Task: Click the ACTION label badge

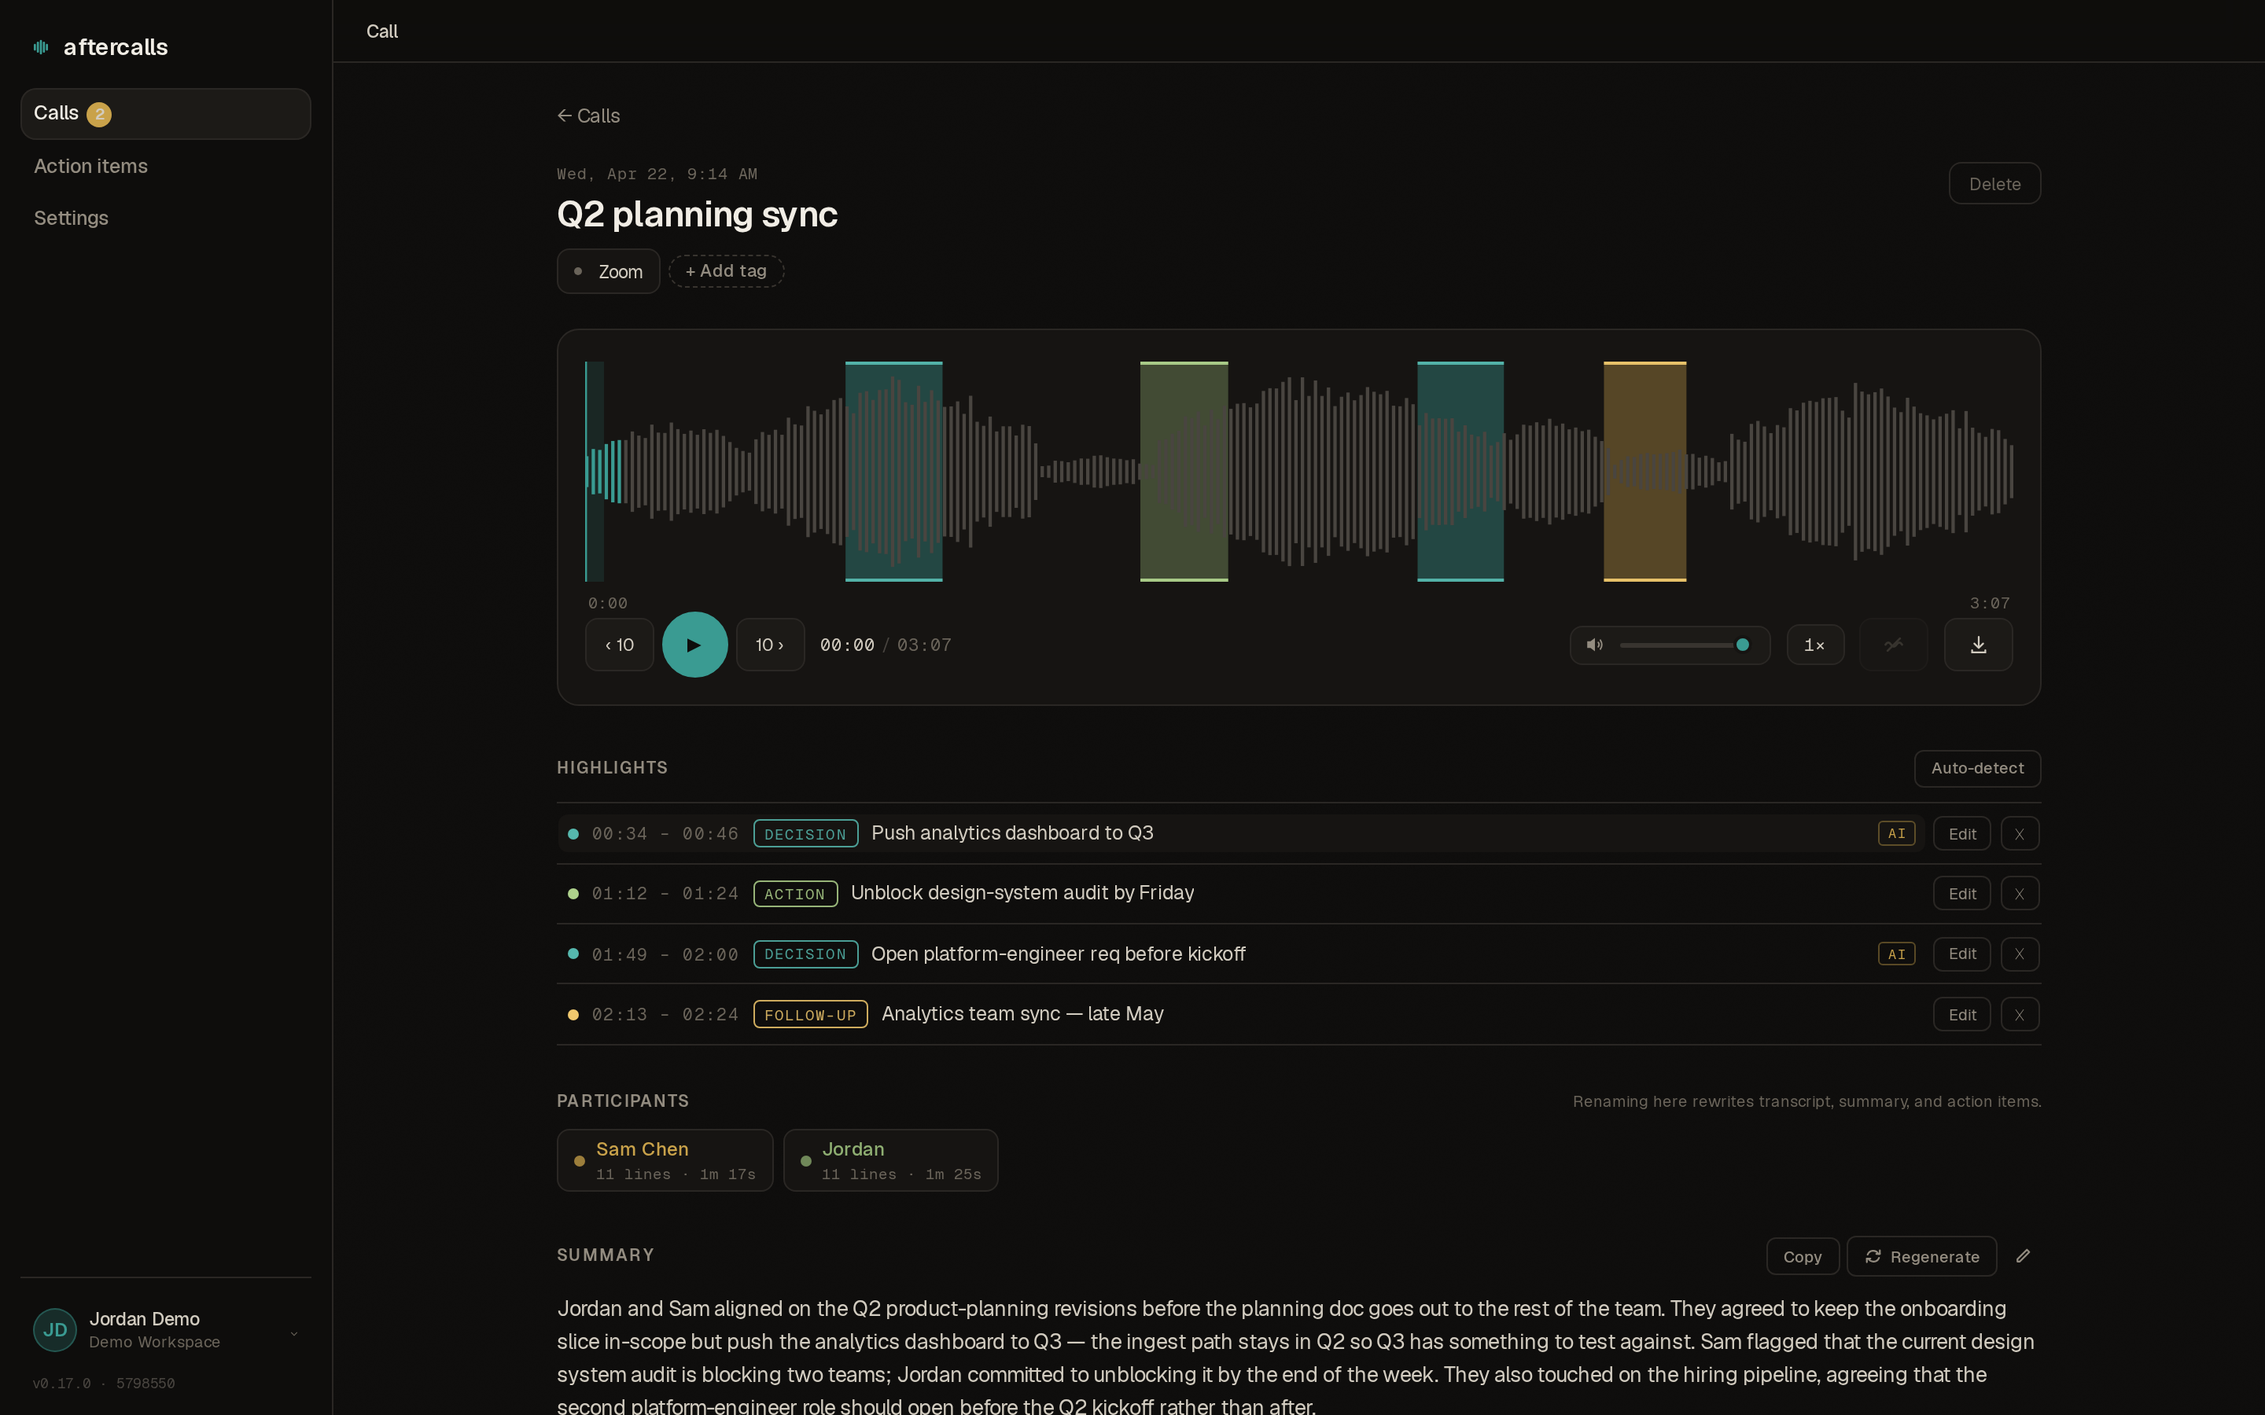Action: [794, 894]
